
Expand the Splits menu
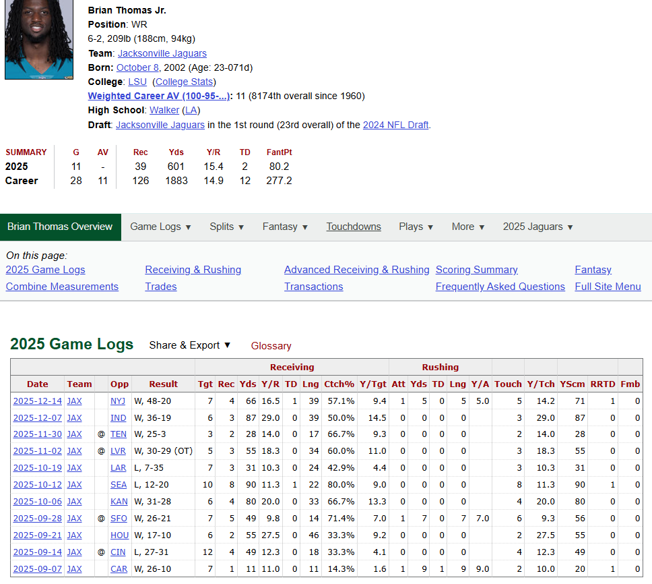226,227
